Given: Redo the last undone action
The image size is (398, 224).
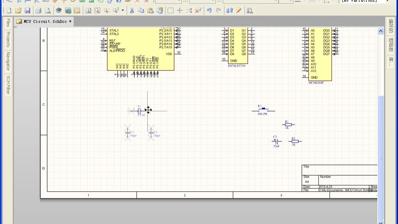Looking at the screenshot, I should (x=218, y=10).
